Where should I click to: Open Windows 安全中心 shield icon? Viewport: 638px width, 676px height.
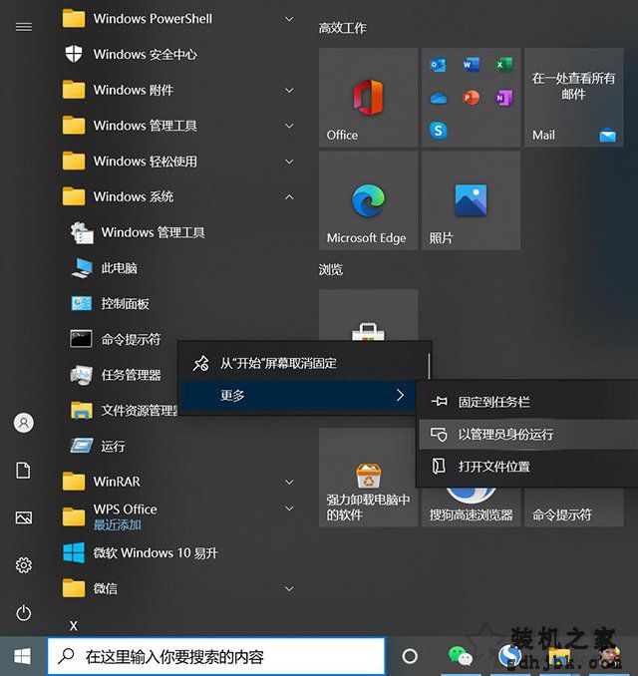[x=74, y=54]
